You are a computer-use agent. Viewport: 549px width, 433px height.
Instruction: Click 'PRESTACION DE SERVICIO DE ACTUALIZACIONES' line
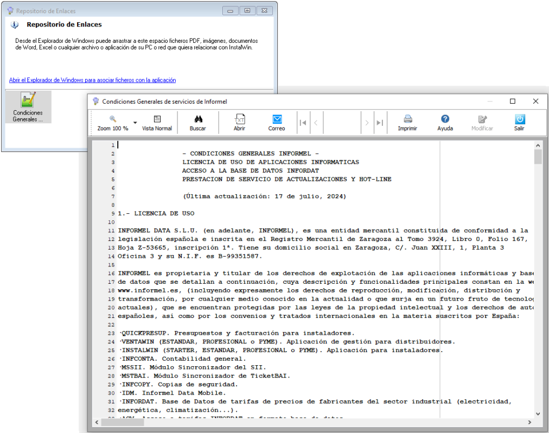tap(287, 180)
